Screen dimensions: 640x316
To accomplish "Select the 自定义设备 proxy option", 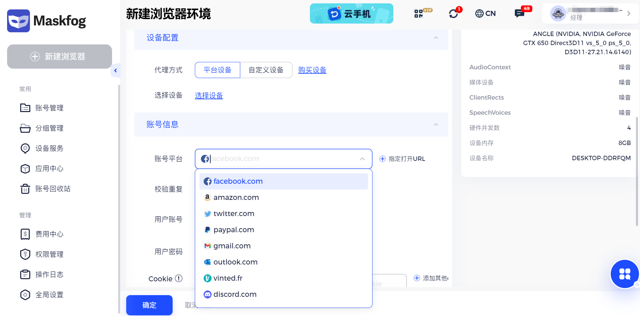I will 266,70.
